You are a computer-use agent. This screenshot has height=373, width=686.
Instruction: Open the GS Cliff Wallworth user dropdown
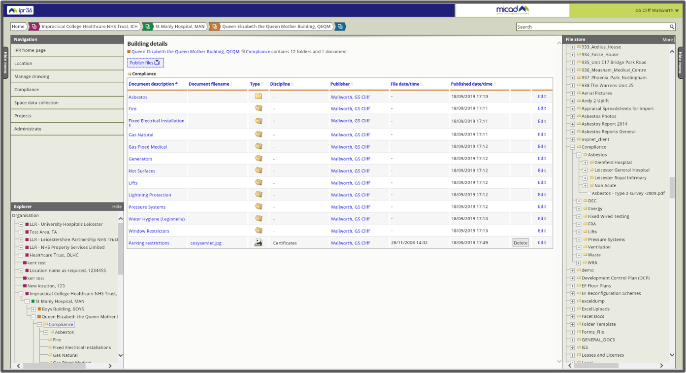click(655, 10)
